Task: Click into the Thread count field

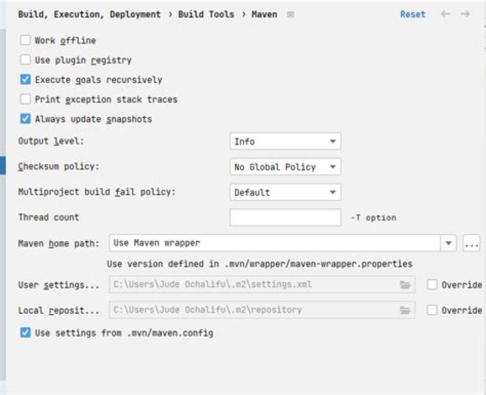Action: pyautogui.click(x=286, y=217)
